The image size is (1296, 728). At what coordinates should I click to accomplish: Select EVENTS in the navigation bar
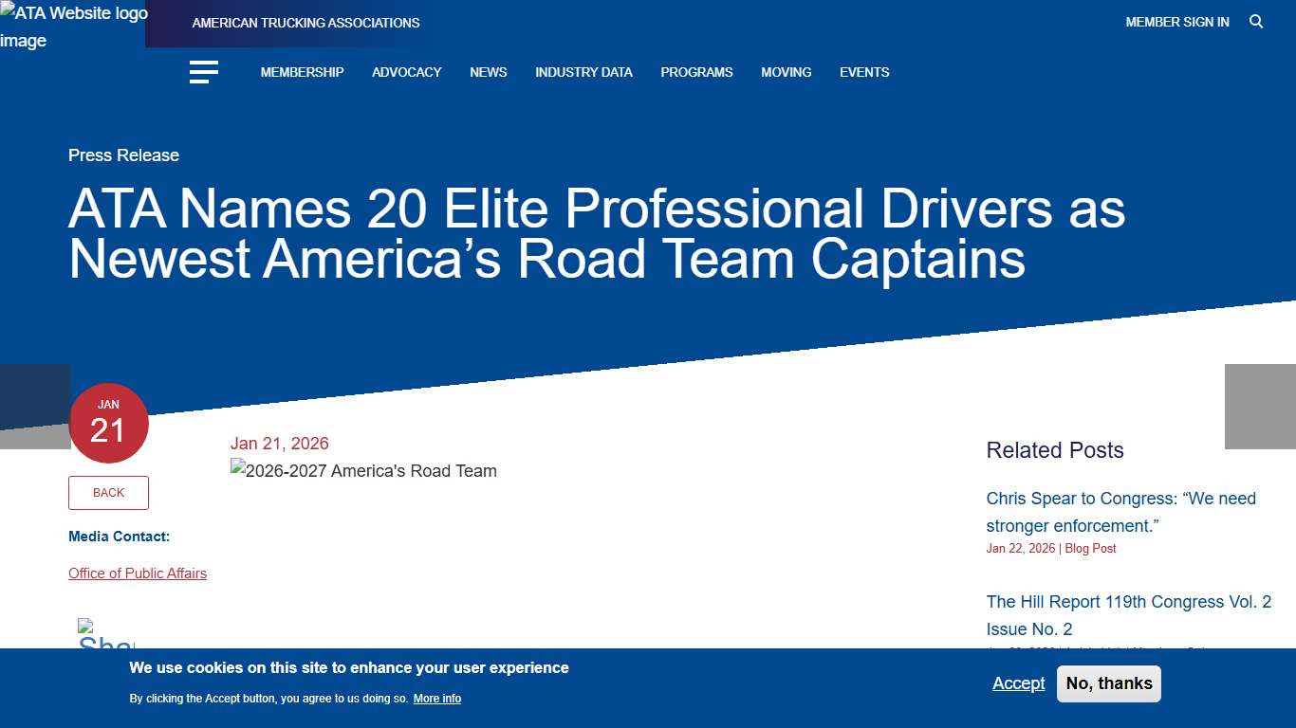pyautogui.click(x=863, y=72)
